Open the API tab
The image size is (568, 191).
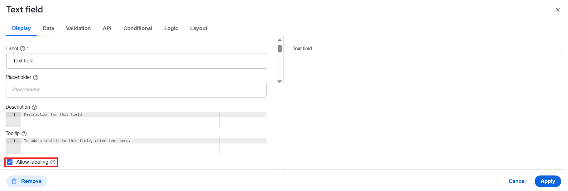(107, 28)
